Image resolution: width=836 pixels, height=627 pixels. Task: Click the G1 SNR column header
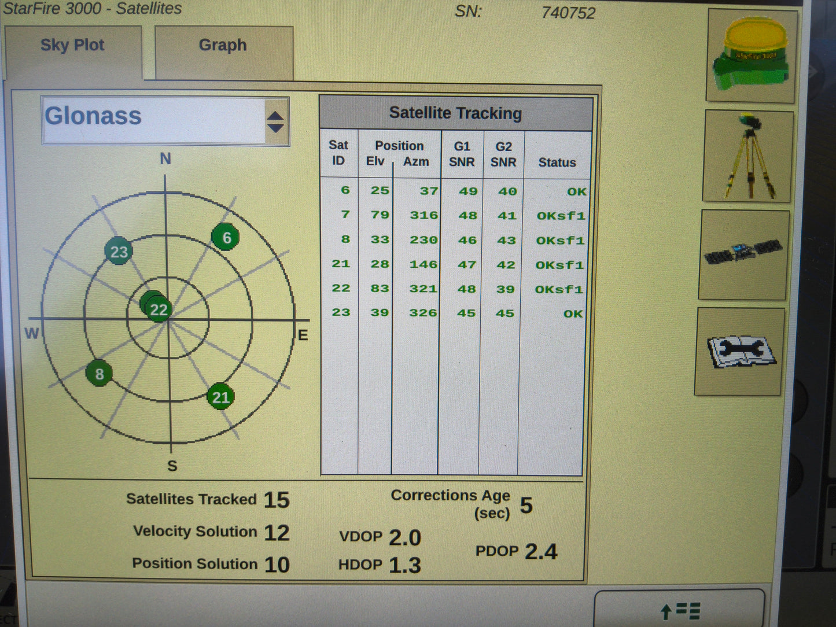[462, 154]
